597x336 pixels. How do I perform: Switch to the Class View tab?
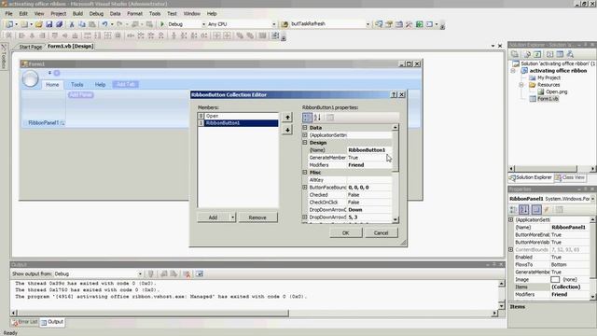pyautogui.click(x=570, y=177)
